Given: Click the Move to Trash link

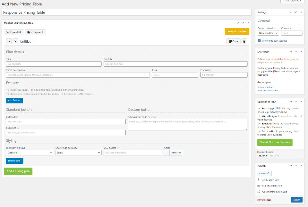Looking at the screenshot, I should 264,200.
